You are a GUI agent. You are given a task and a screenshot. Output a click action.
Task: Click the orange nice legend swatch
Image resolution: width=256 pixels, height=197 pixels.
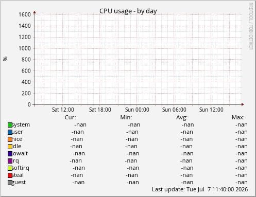[10, 139]
